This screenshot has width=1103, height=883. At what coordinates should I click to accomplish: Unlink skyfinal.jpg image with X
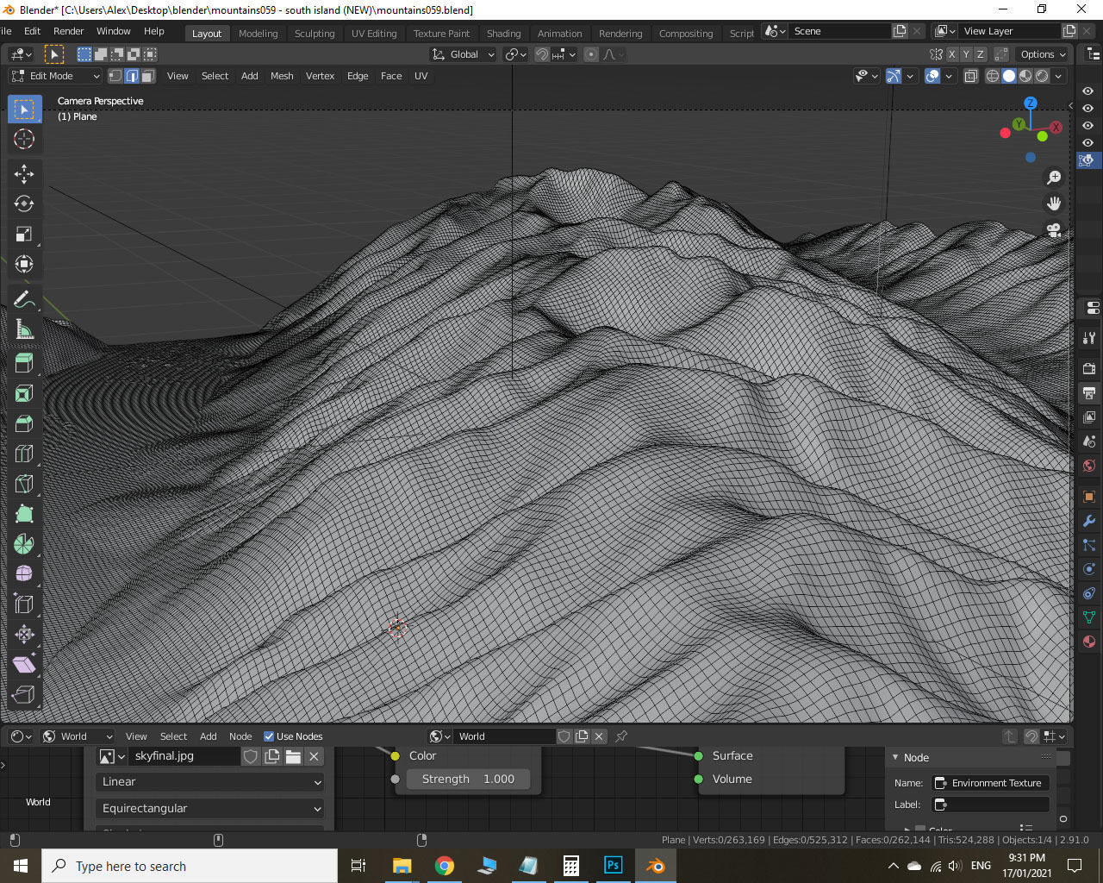click(x=314, y=756)
